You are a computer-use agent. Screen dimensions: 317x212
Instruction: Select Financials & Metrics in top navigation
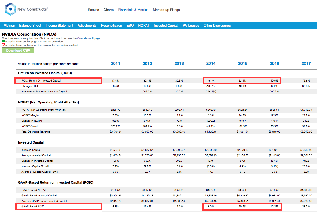click(x=133, y=10)
